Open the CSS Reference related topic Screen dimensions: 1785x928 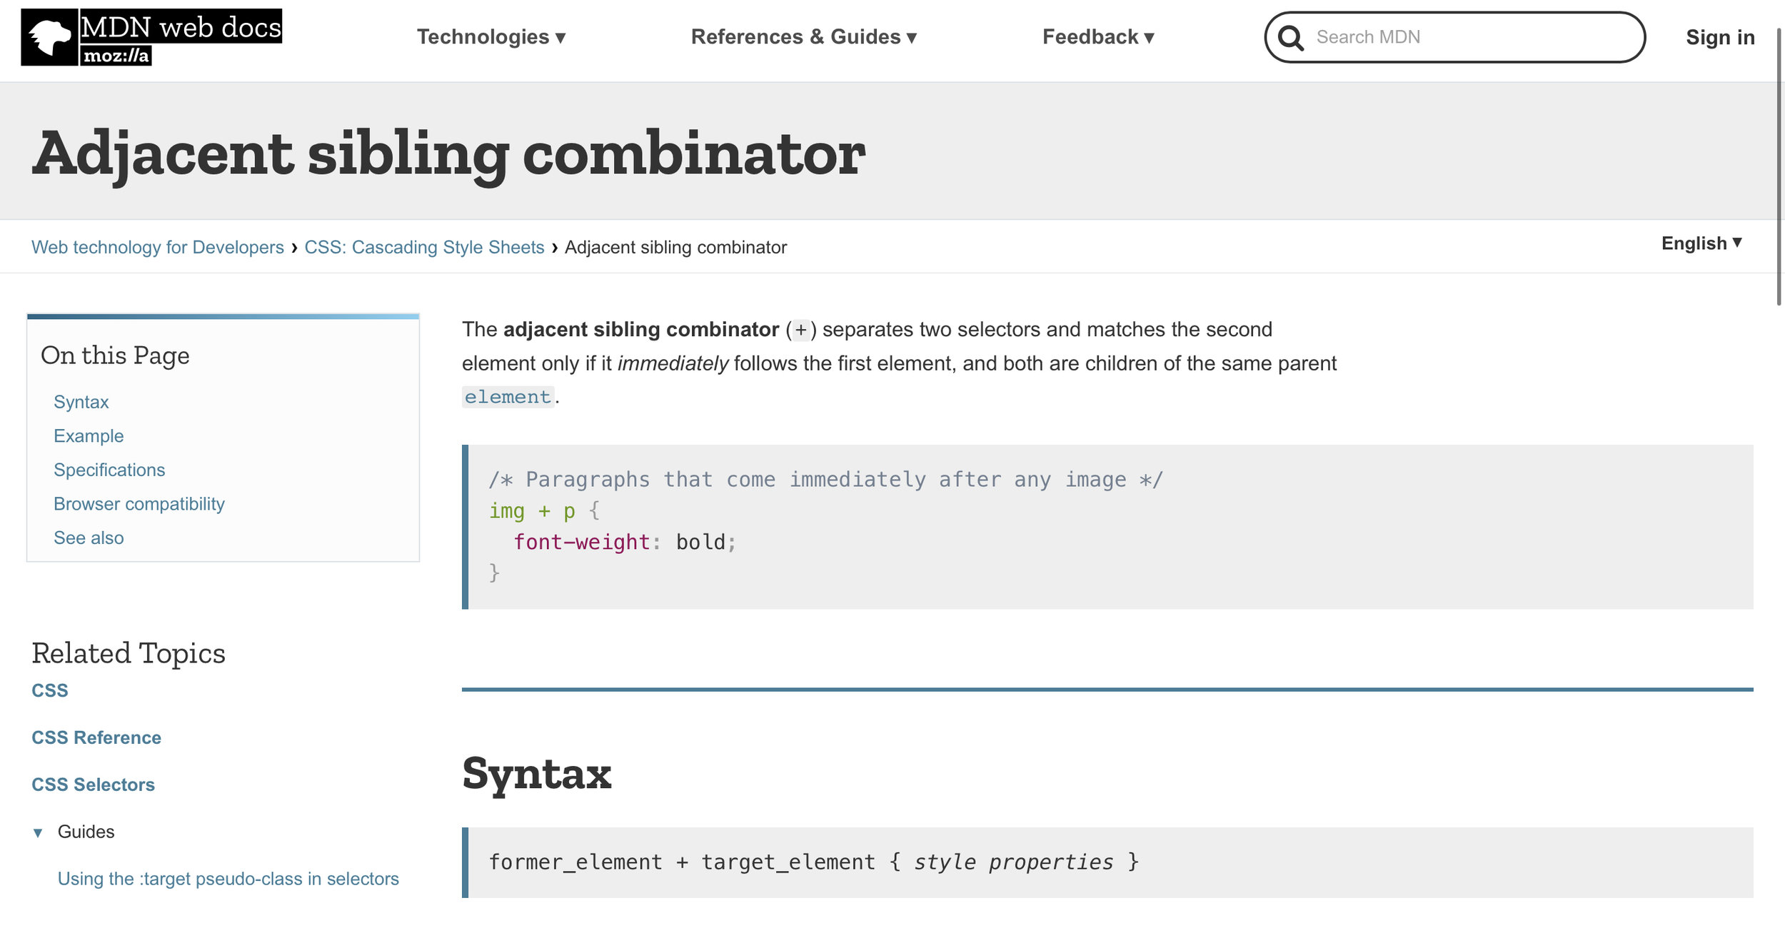point(96,737)
